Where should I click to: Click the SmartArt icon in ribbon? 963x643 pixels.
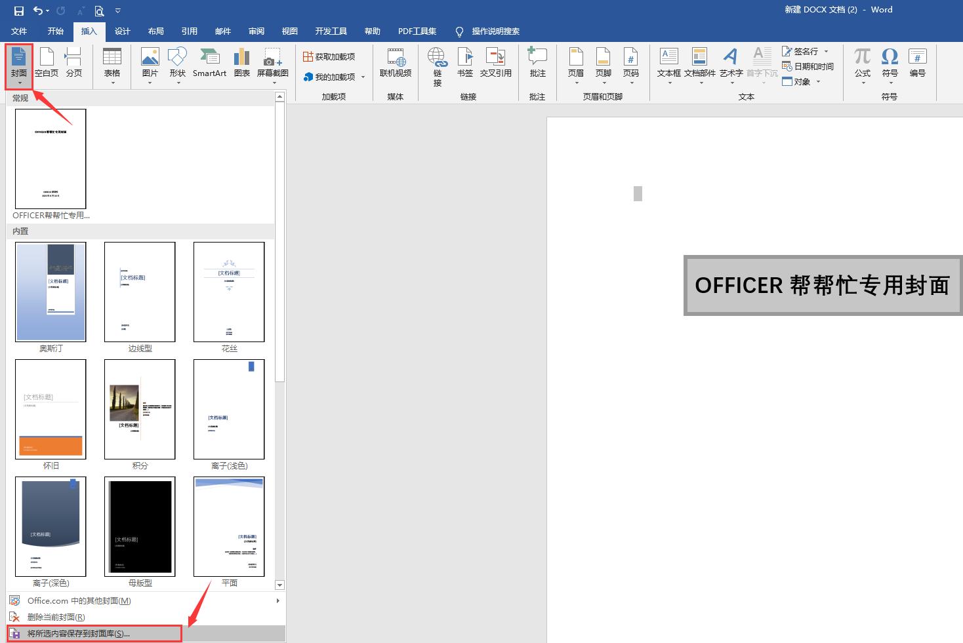[x=209, y=63]
